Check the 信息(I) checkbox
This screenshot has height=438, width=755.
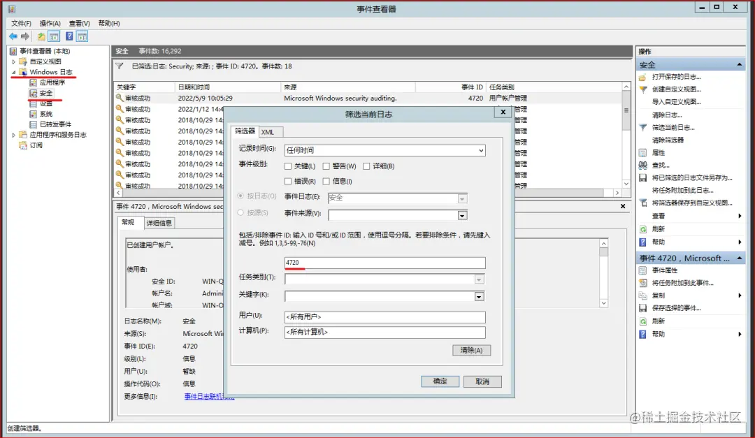click(x=326, y=182)
